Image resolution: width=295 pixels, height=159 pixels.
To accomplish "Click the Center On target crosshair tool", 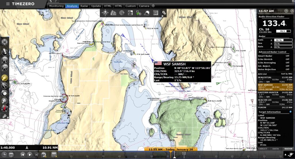I will 5,42.
